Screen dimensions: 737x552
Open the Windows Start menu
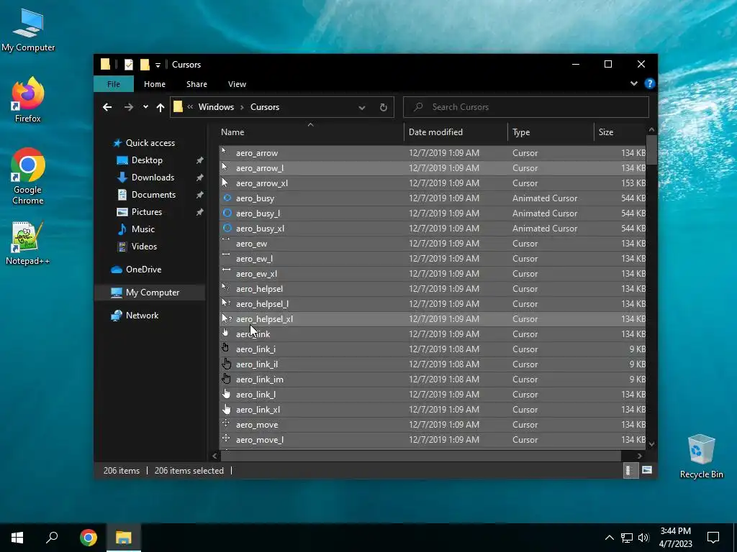[17, 538]
